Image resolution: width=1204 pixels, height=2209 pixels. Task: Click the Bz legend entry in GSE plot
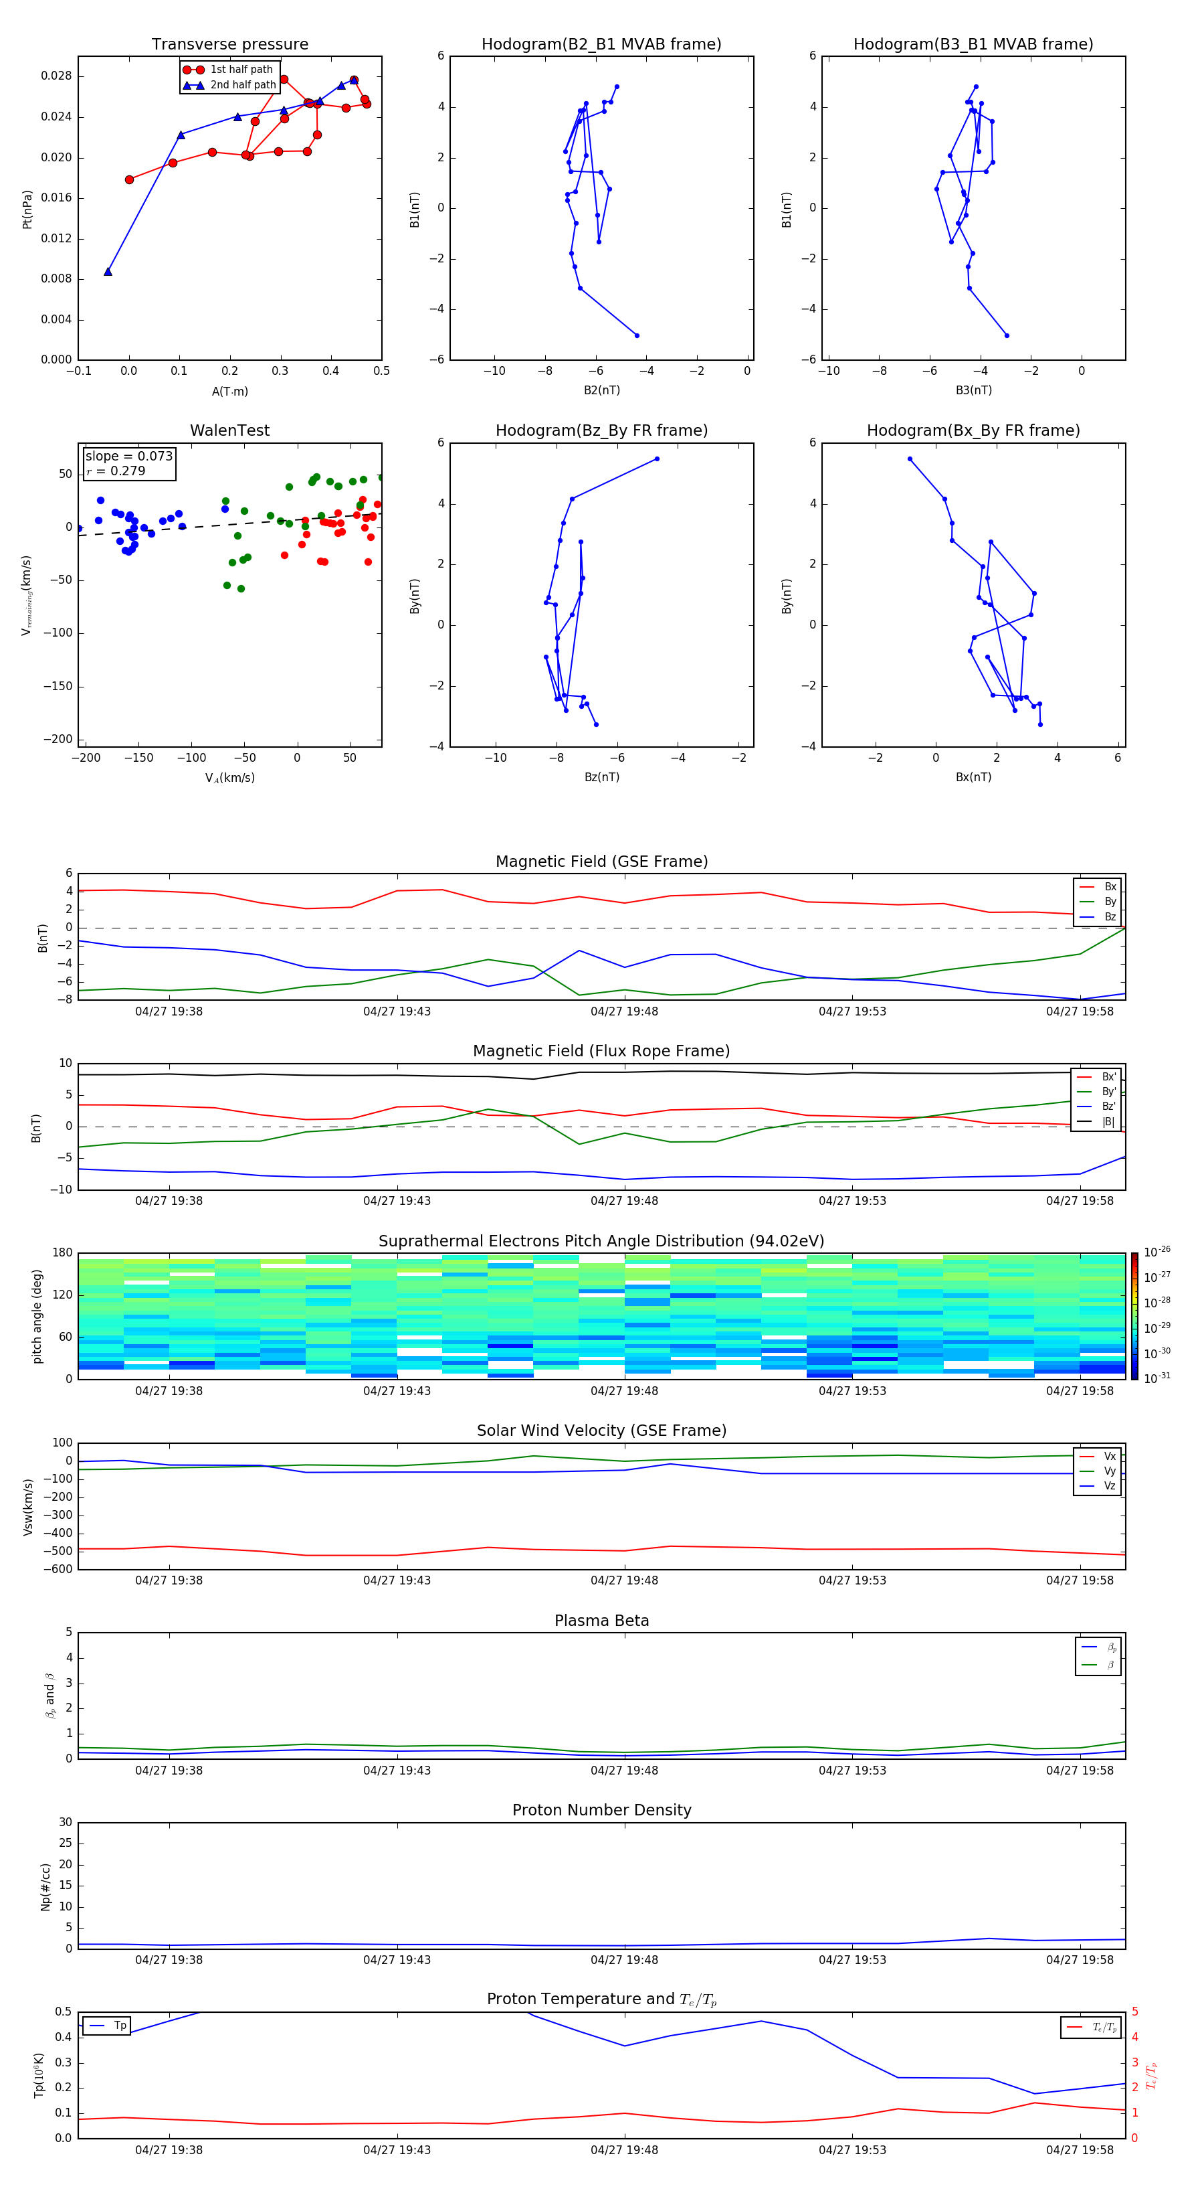[x=1098, y=916]
